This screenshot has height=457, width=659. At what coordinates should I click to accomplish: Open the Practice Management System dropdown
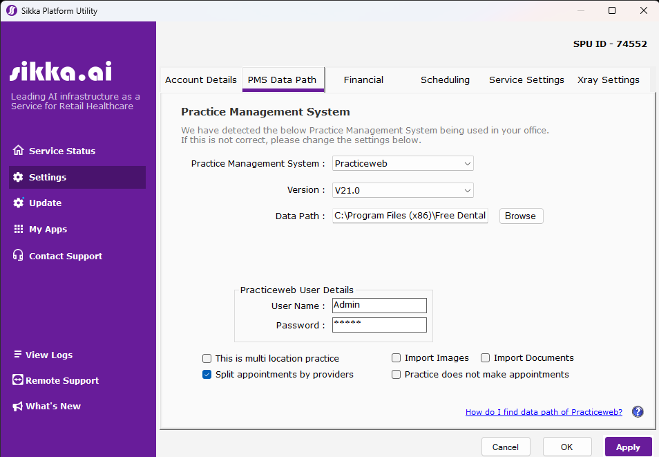click(x=403, y=163)
